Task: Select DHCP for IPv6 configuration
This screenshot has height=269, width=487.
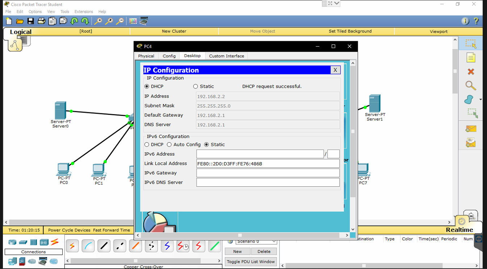Action: coord(147,144)
